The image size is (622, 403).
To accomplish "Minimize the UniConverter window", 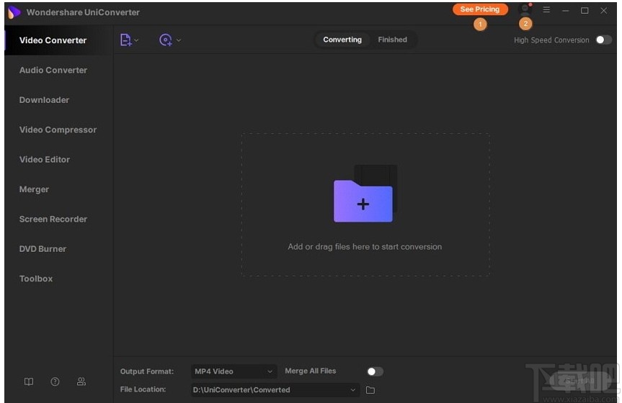I will pos(566,11).
